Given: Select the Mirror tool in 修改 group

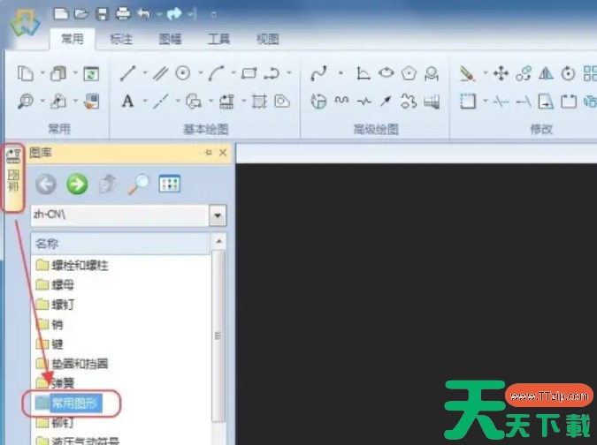Looking at the screenshot, I should [546, 73].
